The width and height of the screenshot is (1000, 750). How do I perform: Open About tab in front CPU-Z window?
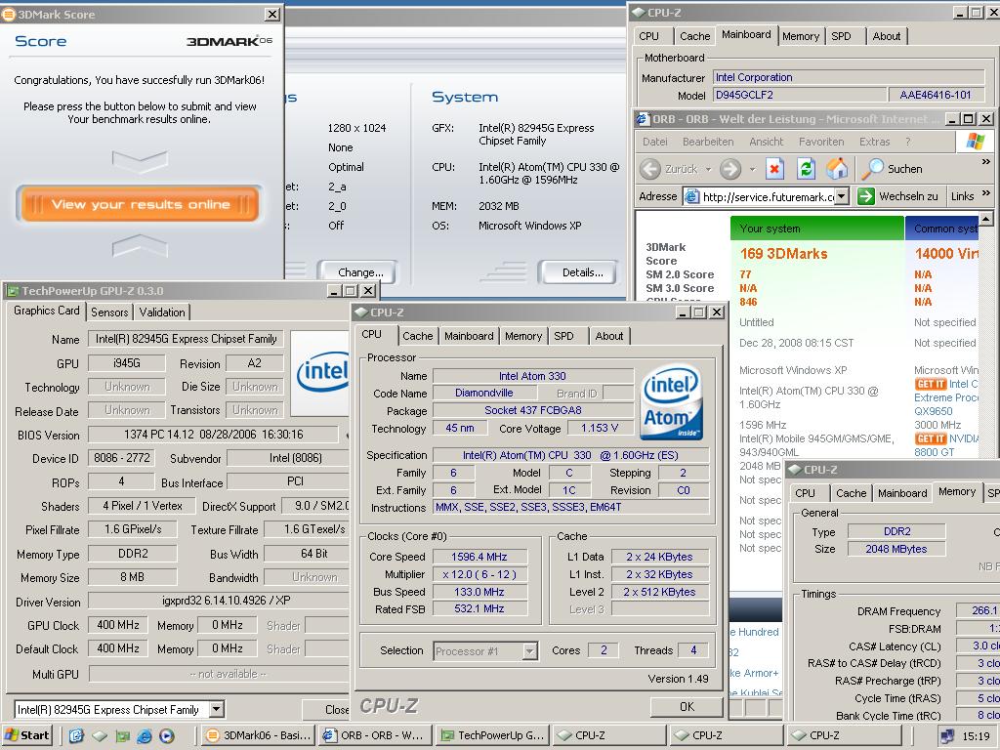[609, 336]
